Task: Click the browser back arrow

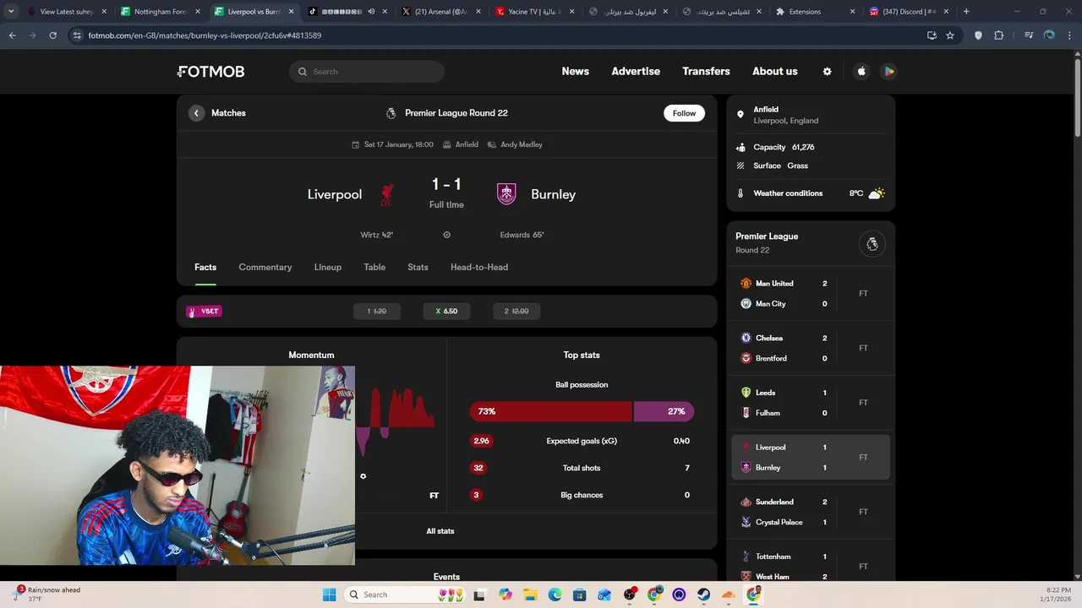Action: (x=12, y=35)
